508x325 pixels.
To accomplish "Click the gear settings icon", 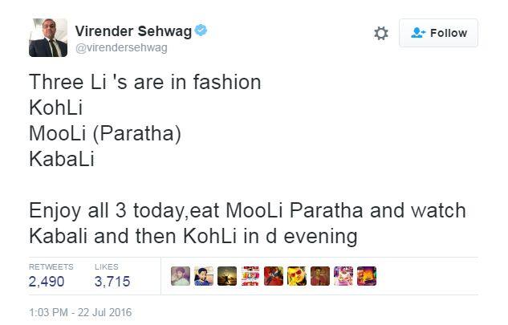I will pyautogui.click(x=381, y=33).
